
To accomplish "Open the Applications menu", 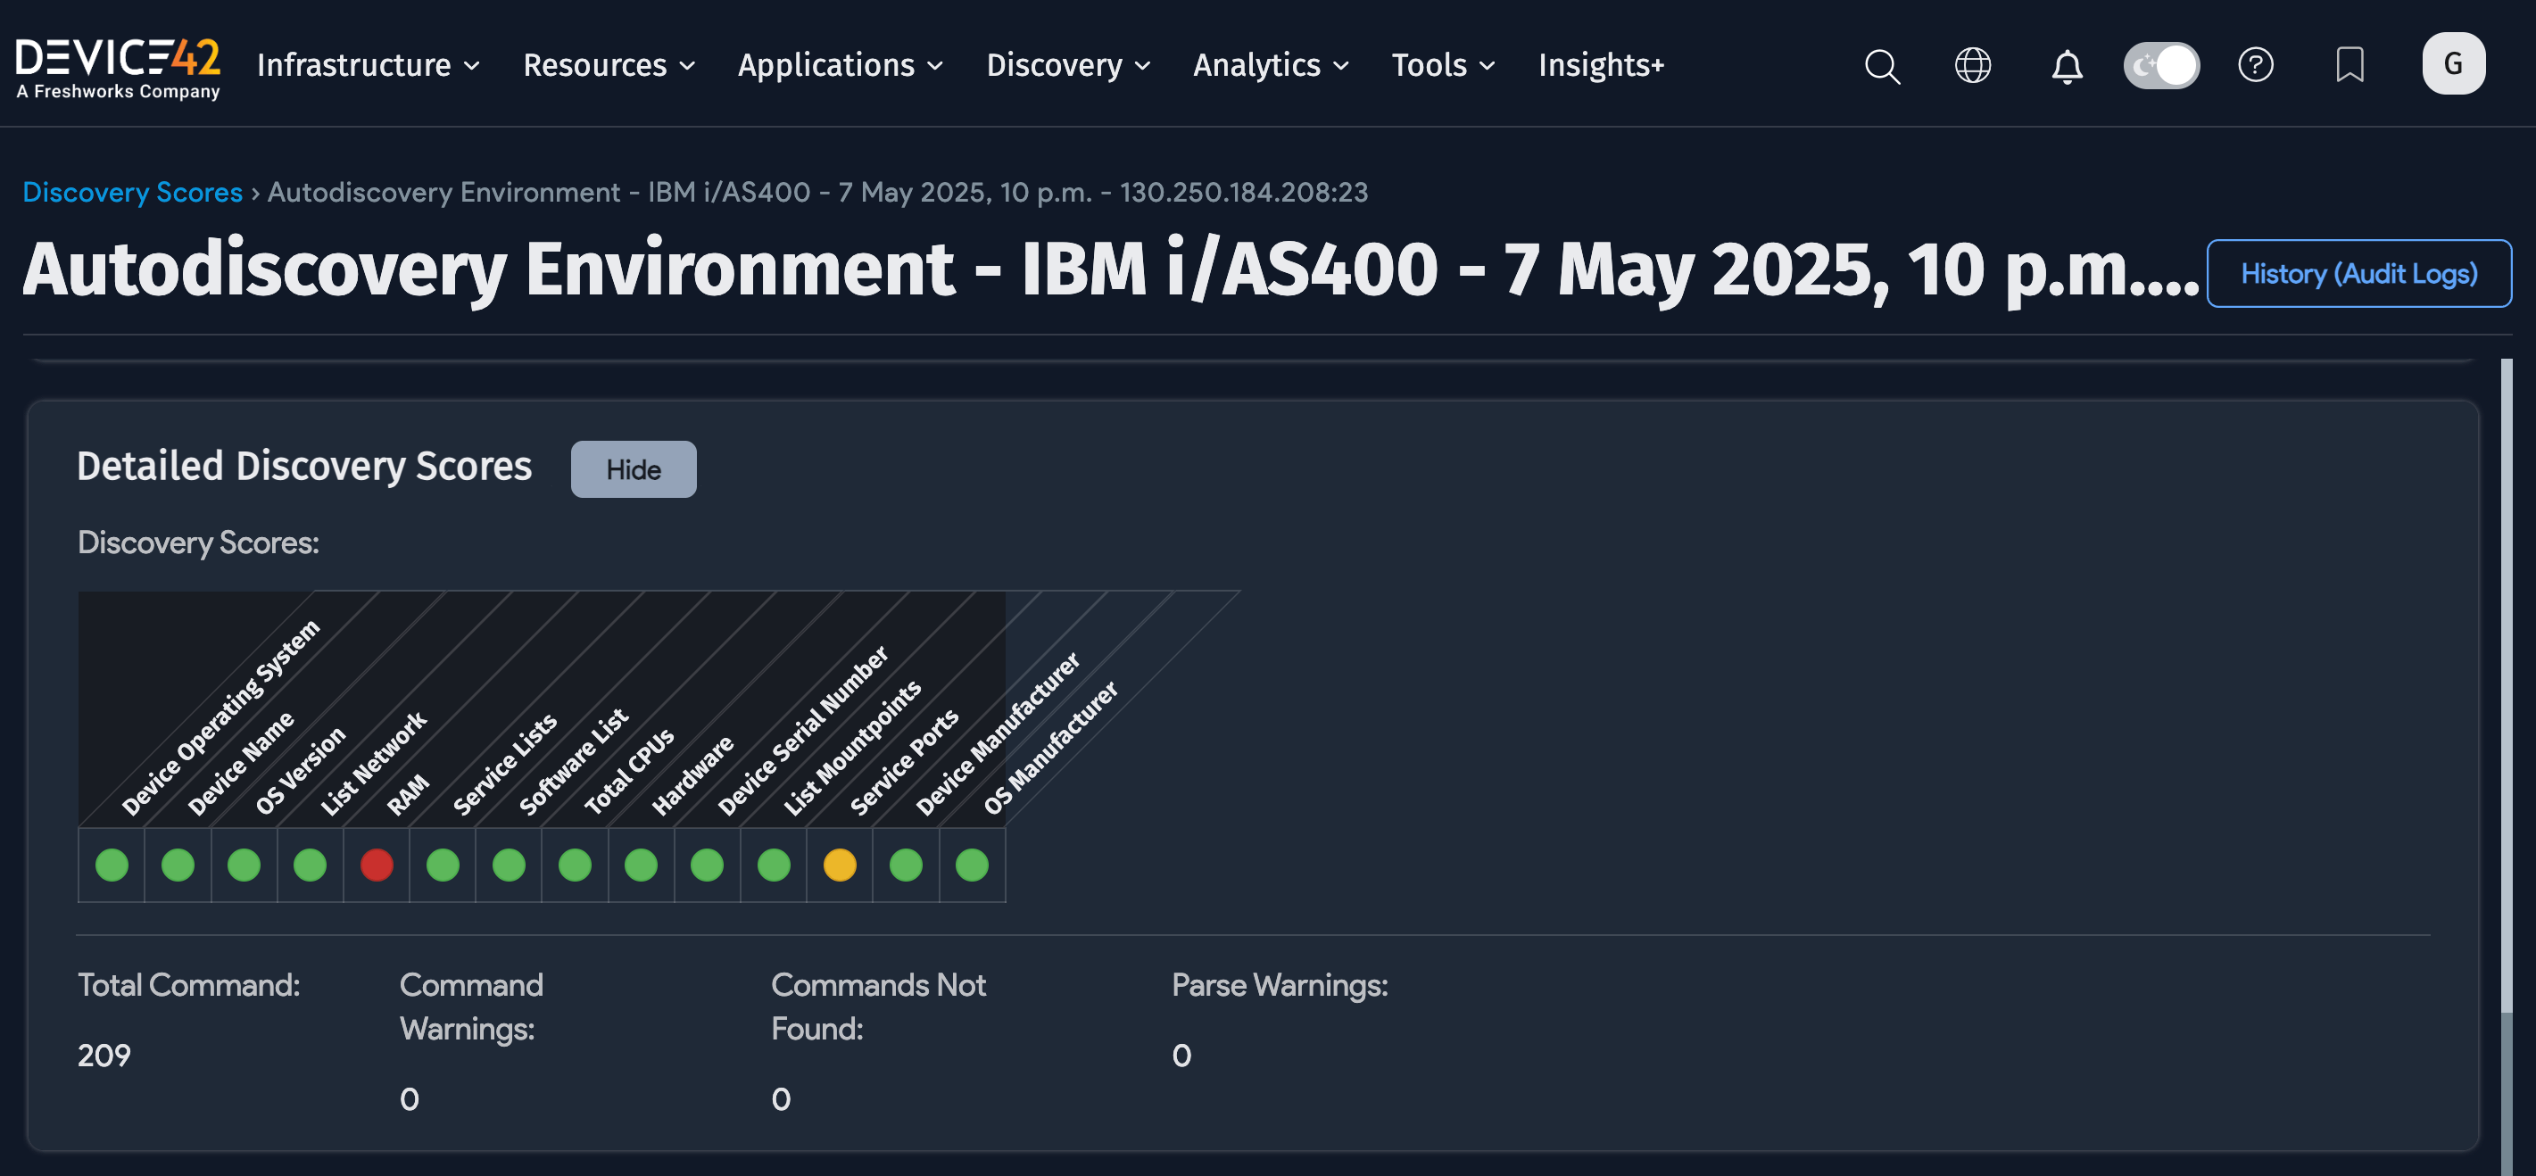I will click(x=840, y=66).
